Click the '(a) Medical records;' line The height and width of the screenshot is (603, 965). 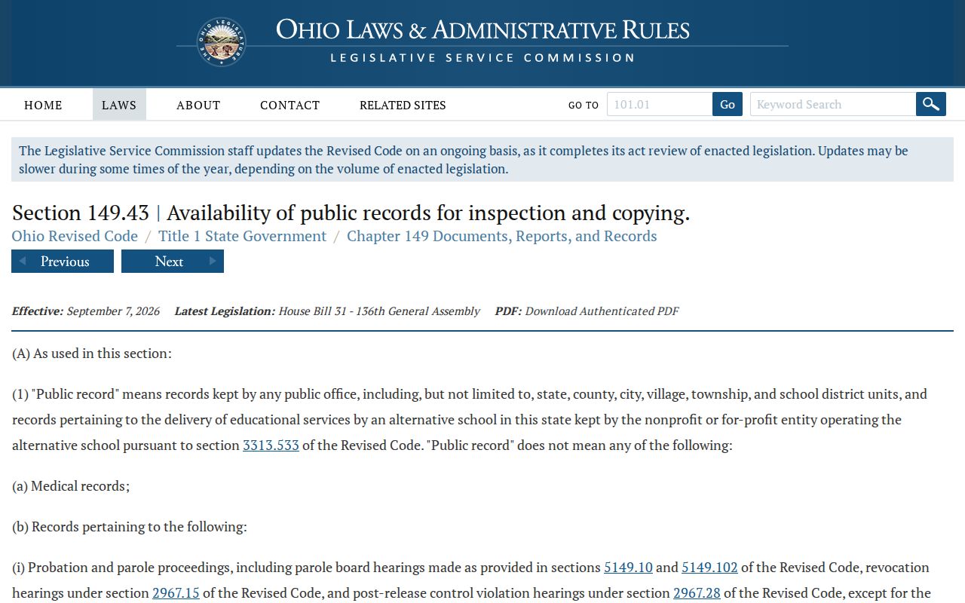[x=71, y=486]
